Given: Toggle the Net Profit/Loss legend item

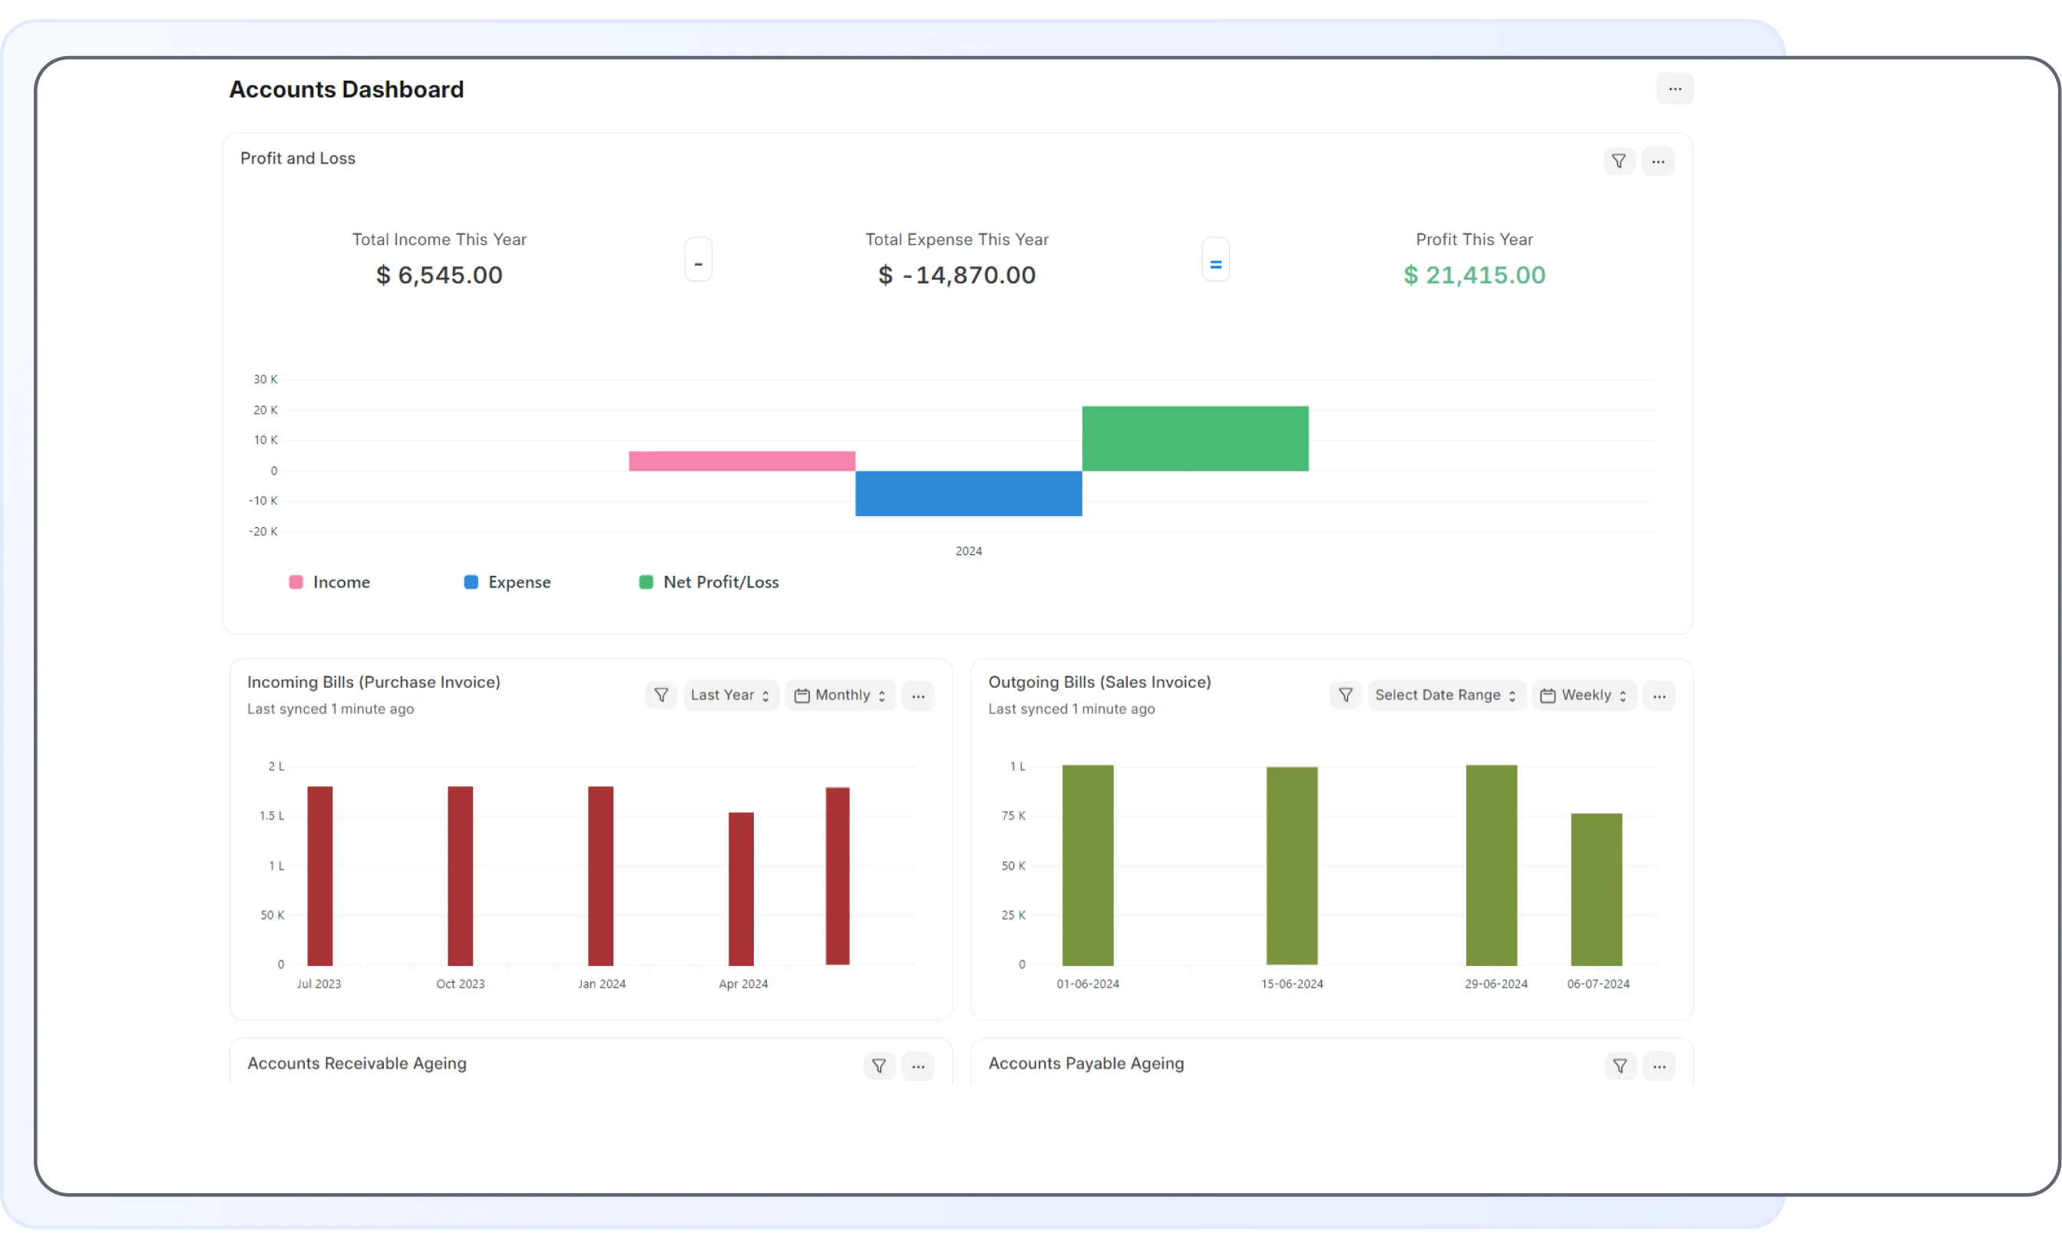Looking at the screenshot, I should point(709,582).
